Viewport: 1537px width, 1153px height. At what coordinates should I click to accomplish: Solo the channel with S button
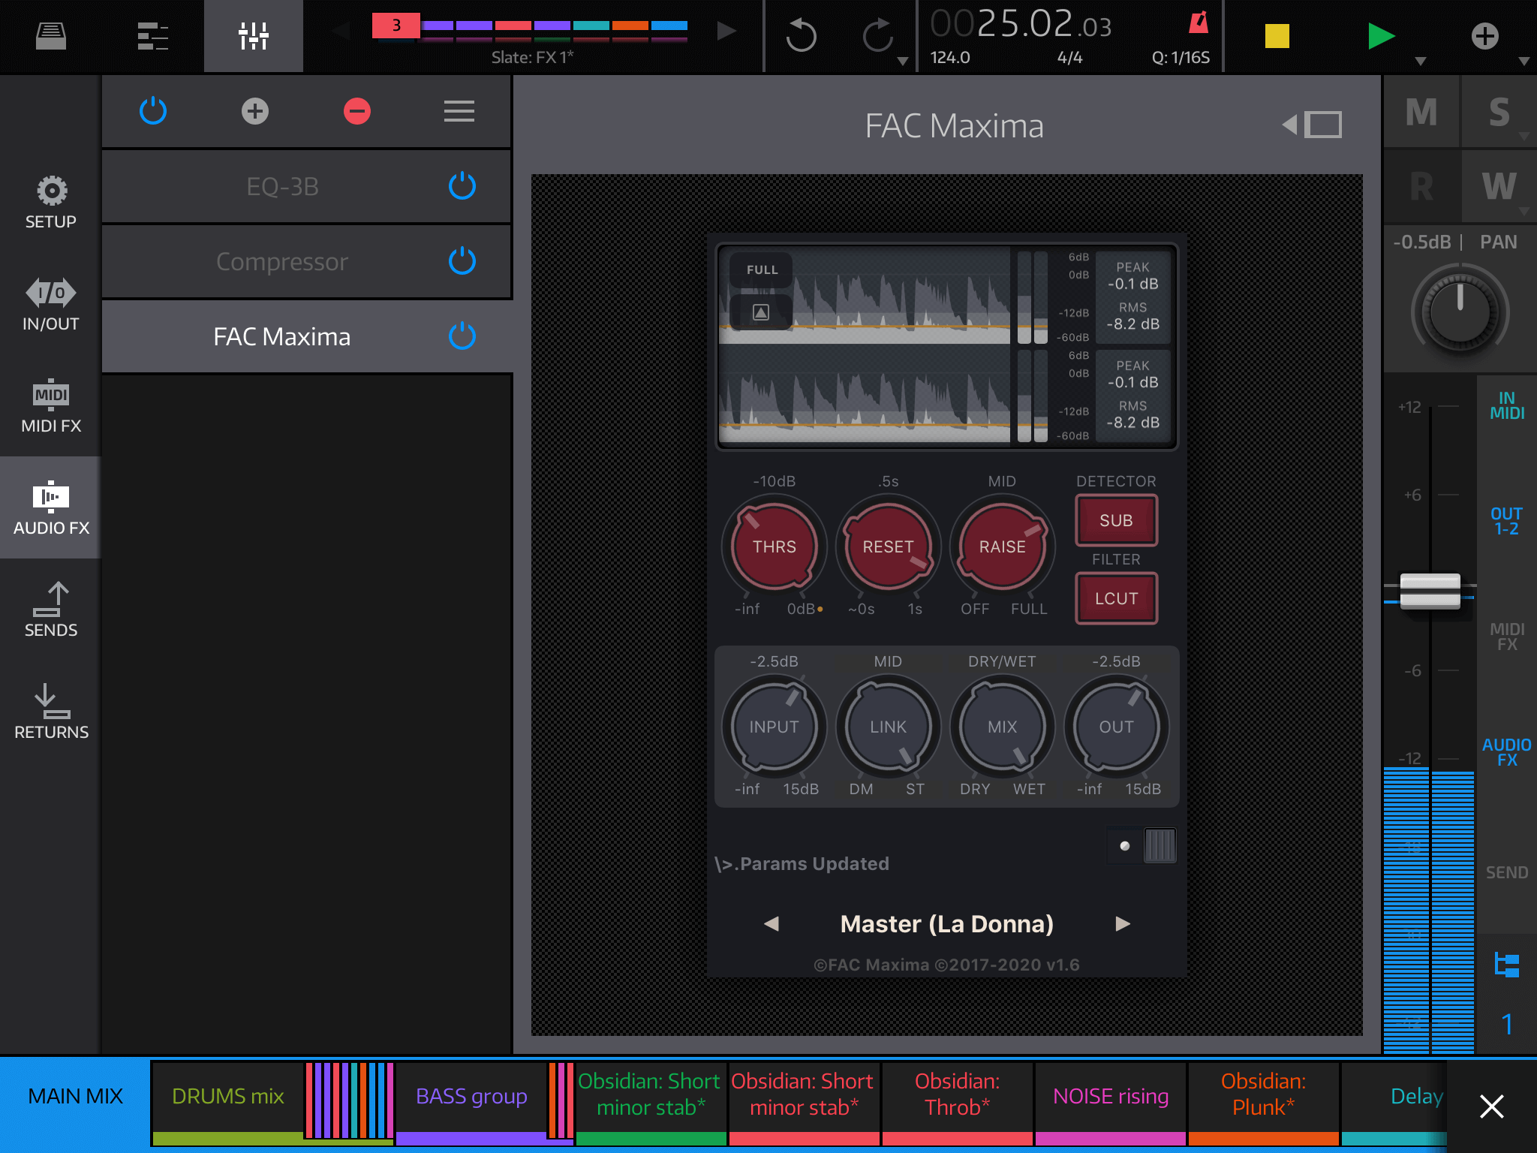click(1499, 111)
